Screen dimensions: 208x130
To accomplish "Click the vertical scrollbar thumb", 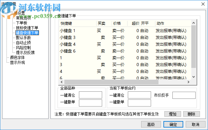I will [x=194, y=47].
